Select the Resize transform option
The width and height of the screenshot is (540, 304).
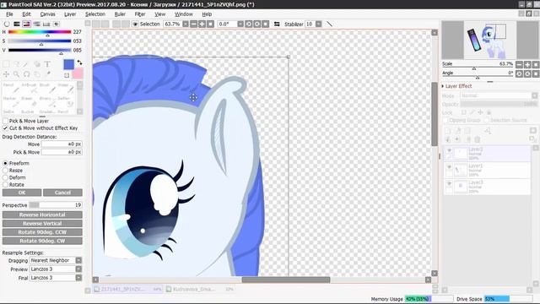pos(5,171)
